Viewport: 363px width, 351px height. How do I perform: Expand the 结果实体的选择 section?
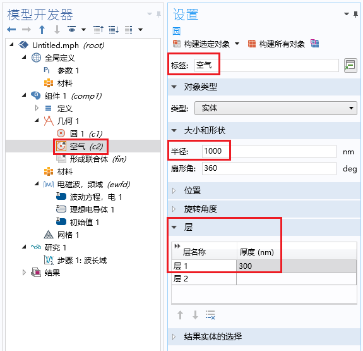click(174, 336)
